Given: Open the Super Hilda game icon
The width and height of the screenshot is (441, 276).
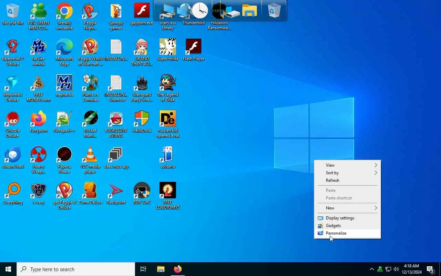Looking at the screenshot, I should coord(168,50).
